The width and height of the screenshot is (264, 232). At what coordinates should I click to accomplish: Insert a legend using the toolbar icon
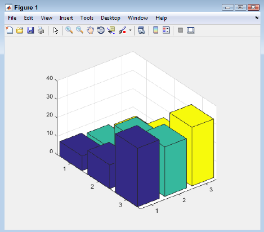point(166,30)
